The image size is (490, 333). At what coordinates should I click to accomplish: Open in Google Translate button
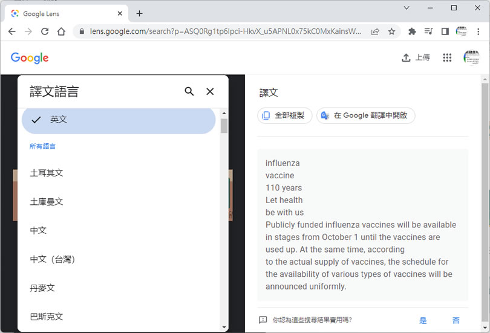[x=365, y=115]
